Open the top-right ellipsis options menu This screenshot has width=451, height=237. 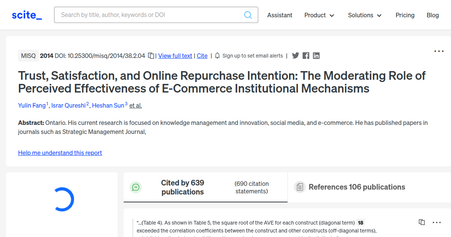click(x=439, y=51)
